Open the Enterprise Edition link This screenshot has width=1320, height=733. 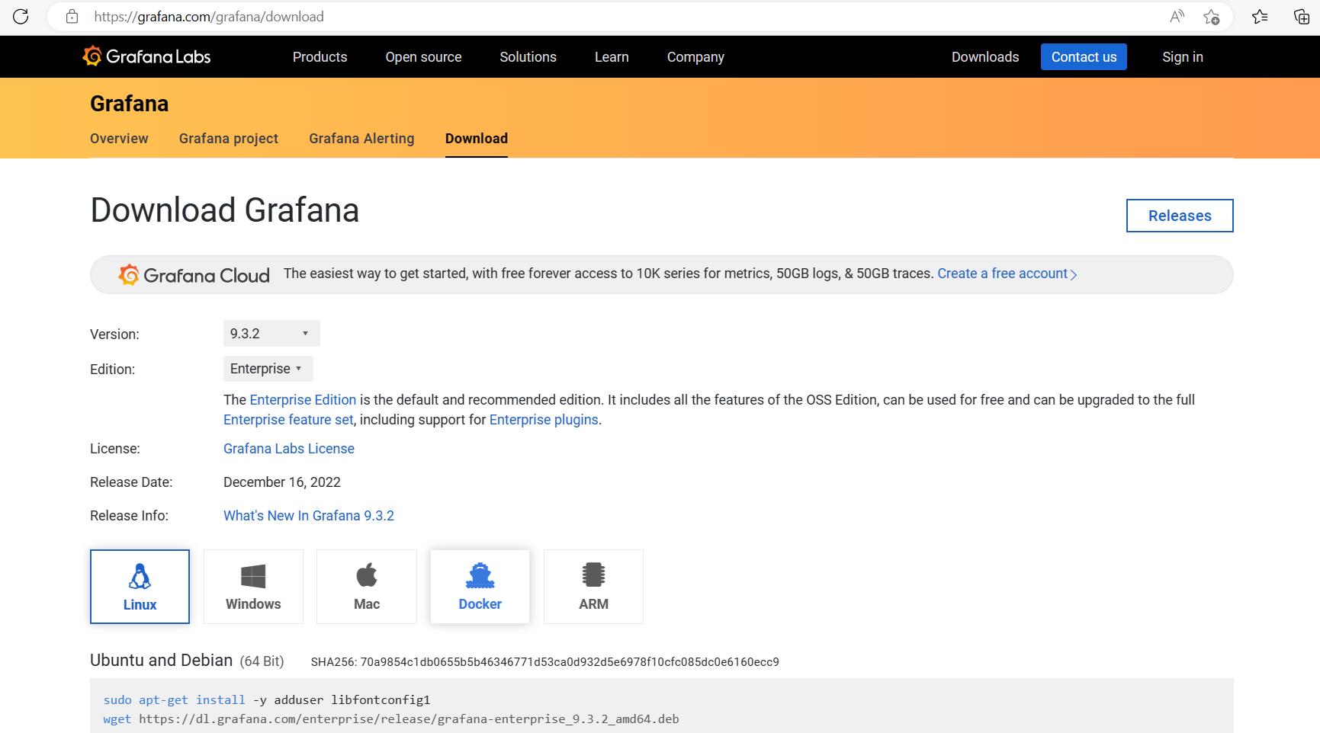click(x=303, y=400)
